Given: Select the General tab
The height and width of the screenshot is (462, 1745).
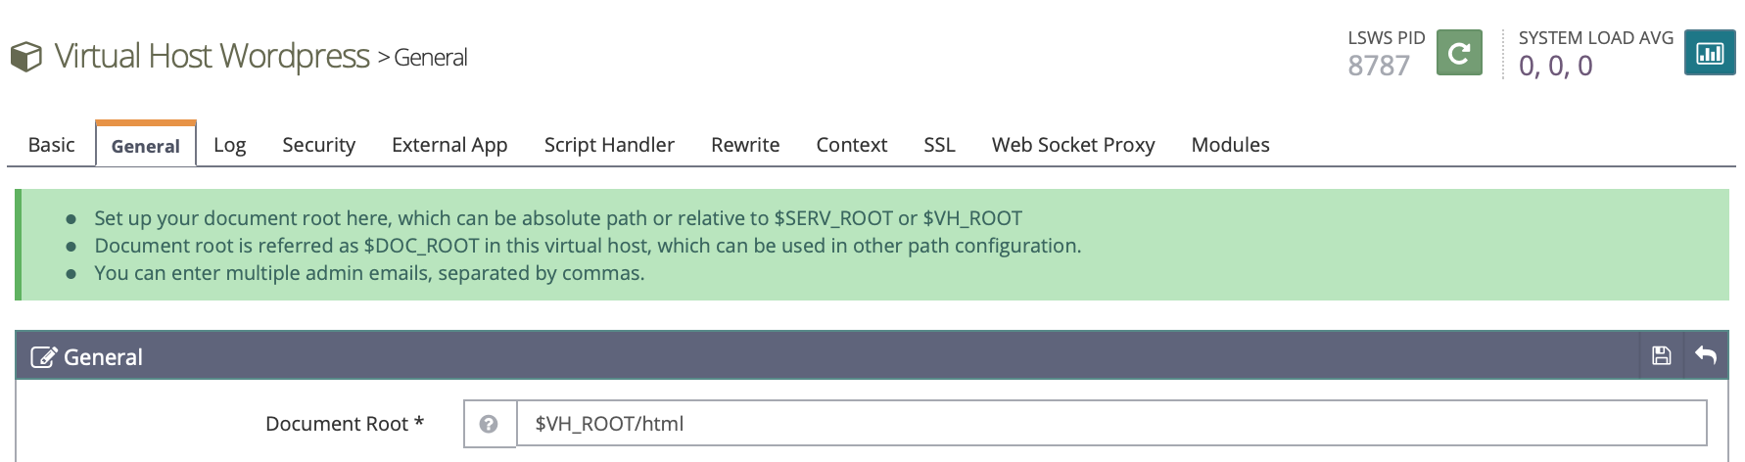Looking at the screenshot, I should 146,146.
